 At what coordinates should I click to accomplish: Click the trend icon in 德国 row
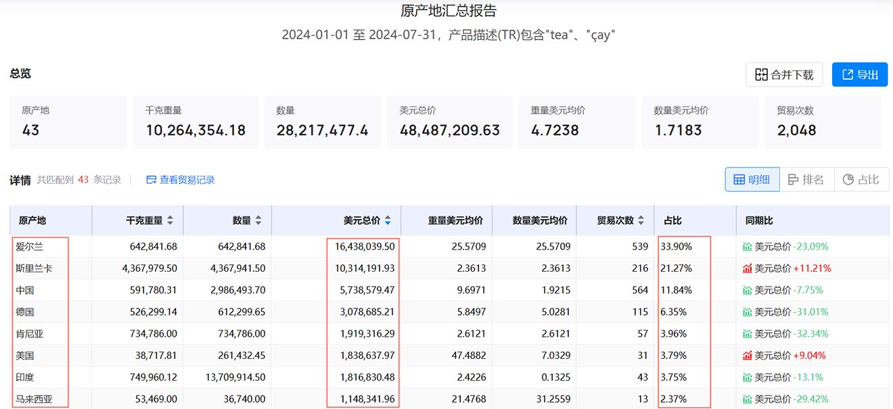pyautogui.click(x=748, y=312)
